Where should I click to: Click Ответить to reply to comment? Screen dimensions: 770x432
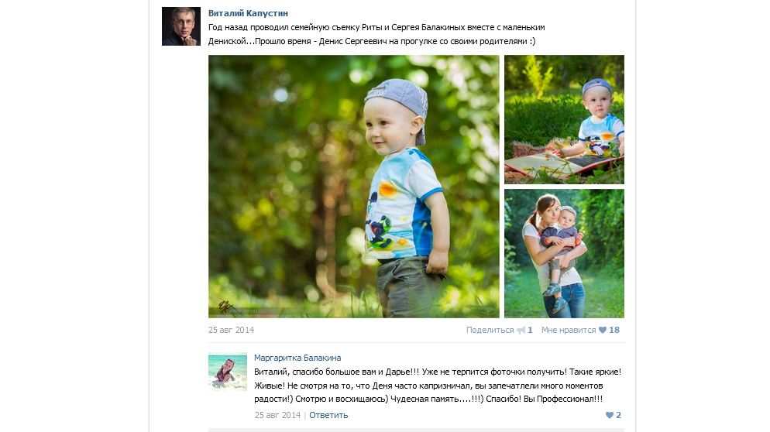(328, 415)
